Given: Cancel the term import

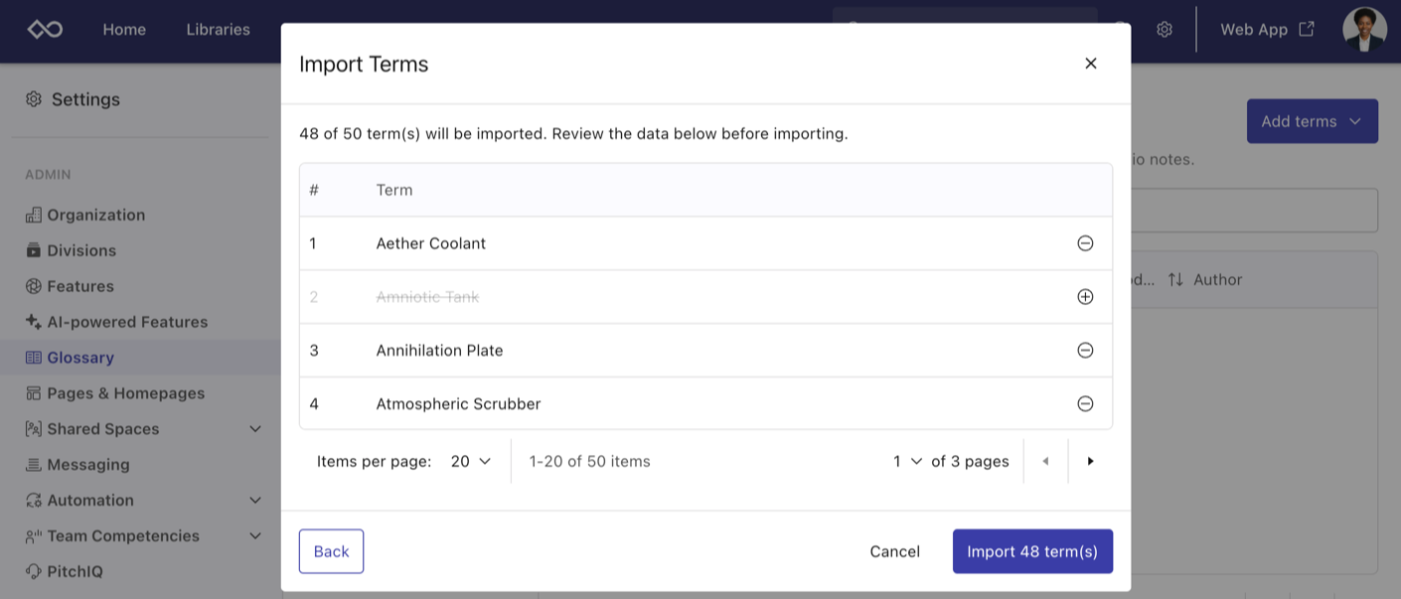Looking at the screenshot, I should pos(894,551).
